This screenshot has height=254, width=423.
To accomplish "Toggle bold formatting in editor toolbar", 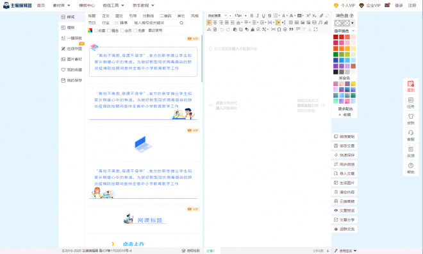I will tap(252, 15).
